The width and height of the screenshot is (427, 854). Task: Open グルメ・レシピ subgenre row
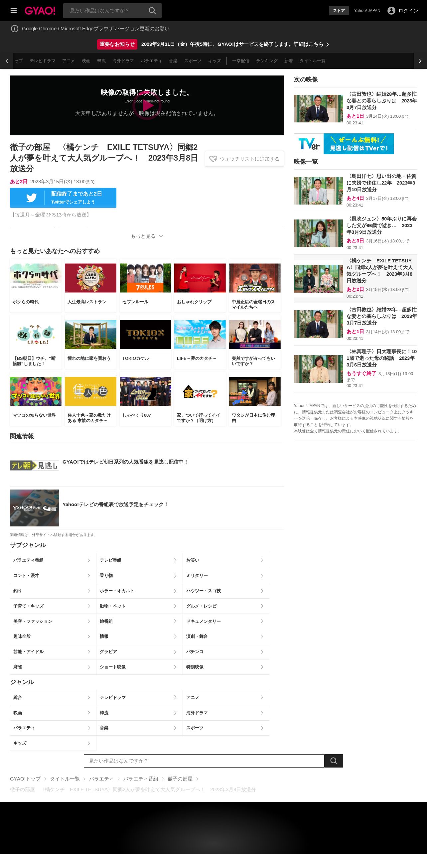pyautogui.click(x=226, y=606)
